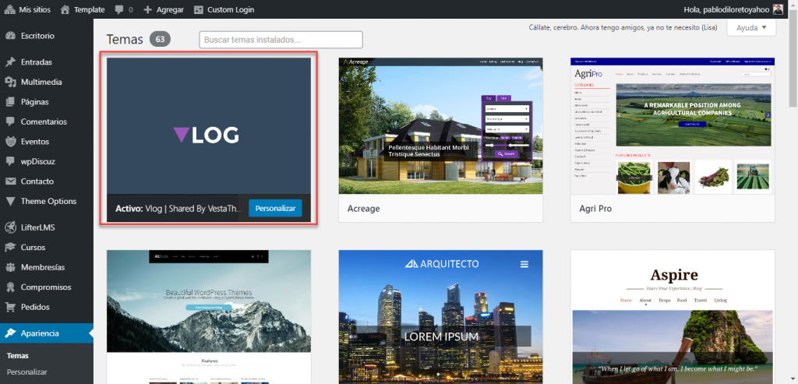Click the wpDiscuz bubble icon

[10, 161]
